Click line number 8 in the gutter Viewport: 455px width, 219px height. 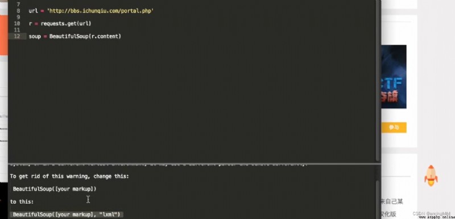click(x=18, y=11)
